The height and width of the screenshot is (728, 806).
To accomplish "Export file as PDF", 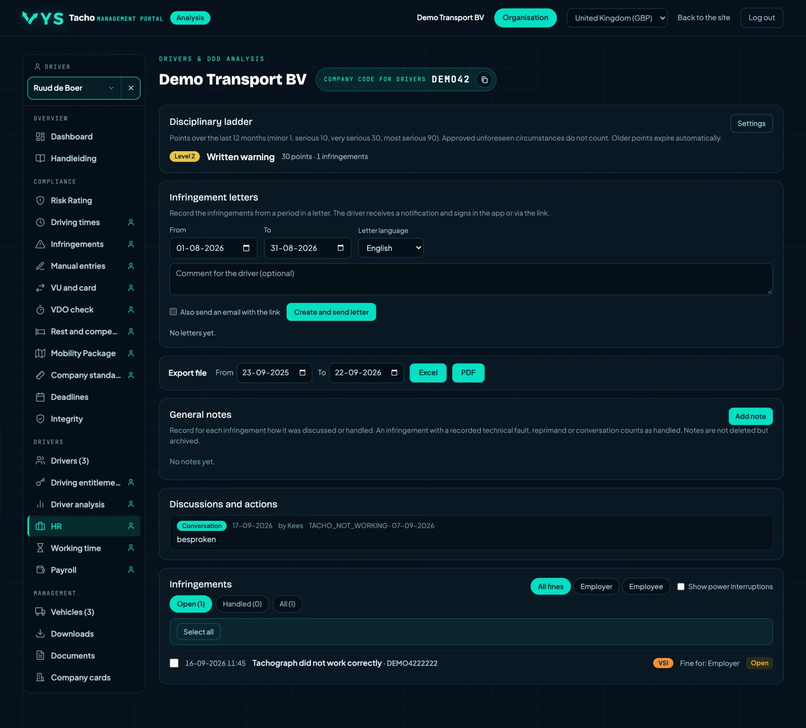I will click(468, 373).
